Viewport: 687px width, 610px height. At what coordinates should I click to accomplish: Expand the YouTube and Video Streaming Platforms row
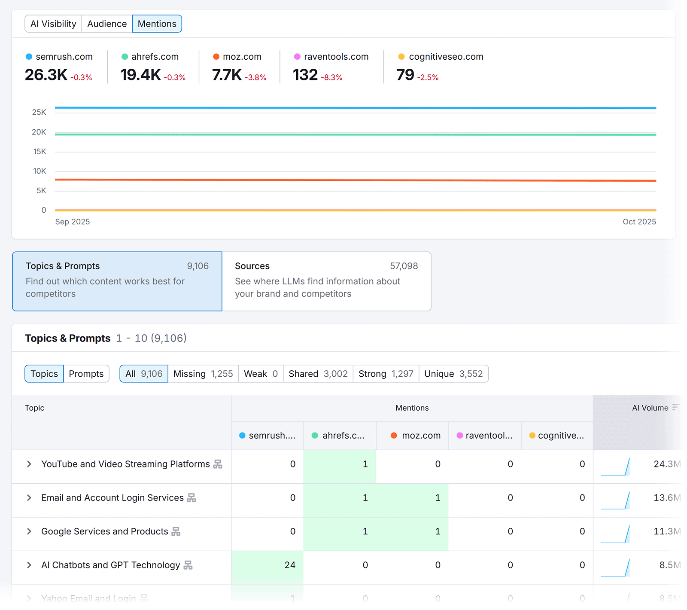[29, 464]
